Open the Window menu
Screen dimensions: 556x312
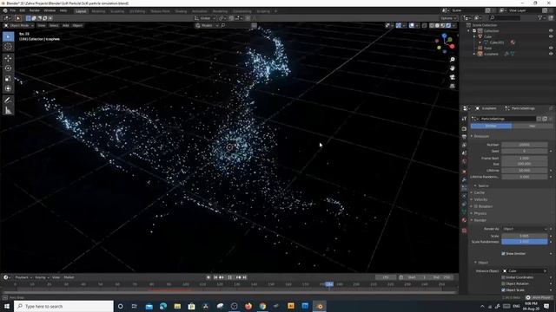click(50, 10)
